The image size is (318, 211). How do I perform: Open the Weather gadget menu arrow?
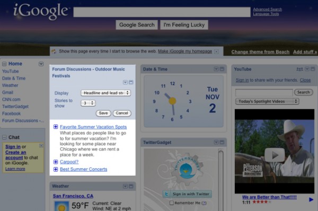pos(125,186)
